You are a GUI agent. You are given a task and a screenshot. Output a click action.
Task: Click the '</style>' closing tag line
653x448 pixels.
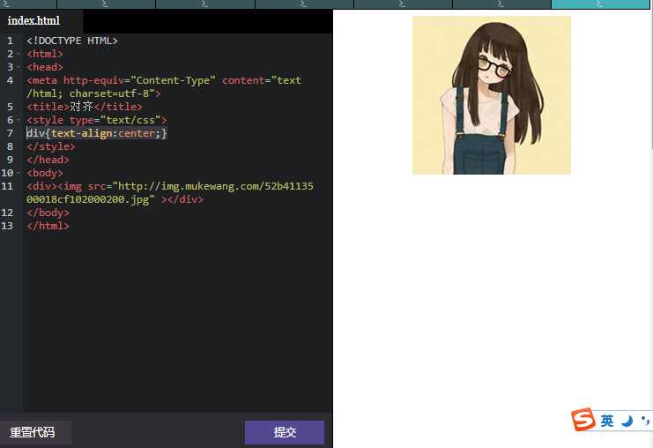coord(51,146)
